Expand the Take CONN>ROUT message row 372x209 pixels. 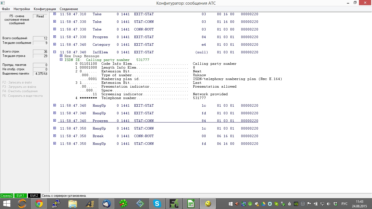point(54,29)
